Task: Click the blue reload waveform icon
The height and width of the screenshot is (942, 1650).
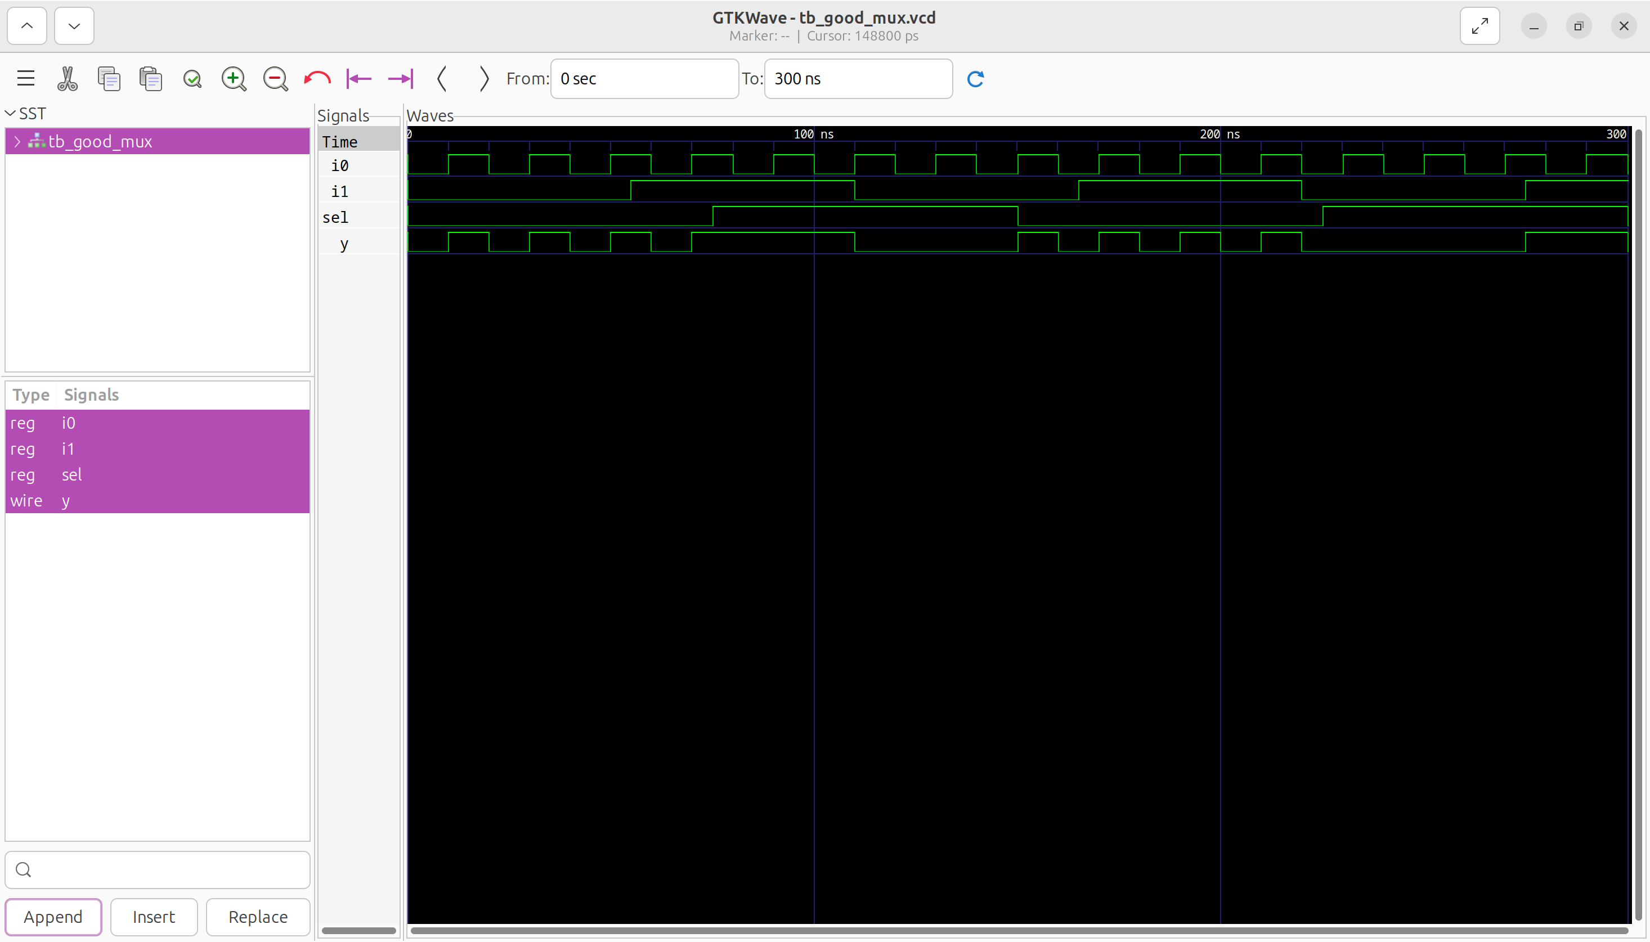Action: pos(975,78)
